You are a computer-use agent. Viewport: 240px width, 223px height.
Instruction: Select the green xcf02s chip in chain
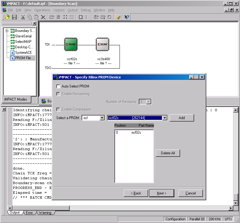pos(71,44)
